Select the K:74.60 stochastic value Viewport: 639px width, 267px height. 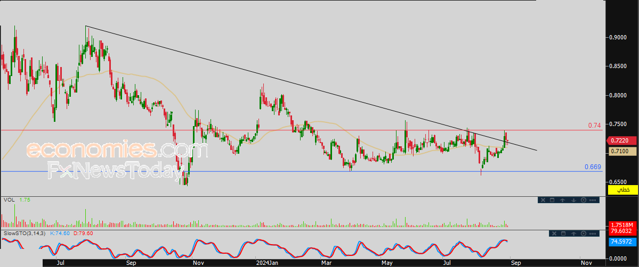[60, 233]
